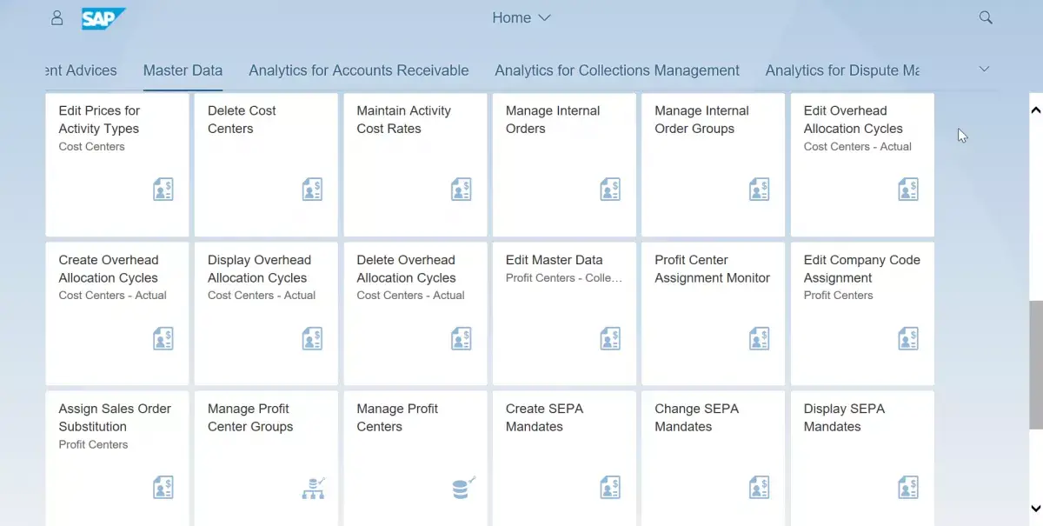Open Display SEPA Mandates title
The image size is (1043, 526).
click(844, 417)
